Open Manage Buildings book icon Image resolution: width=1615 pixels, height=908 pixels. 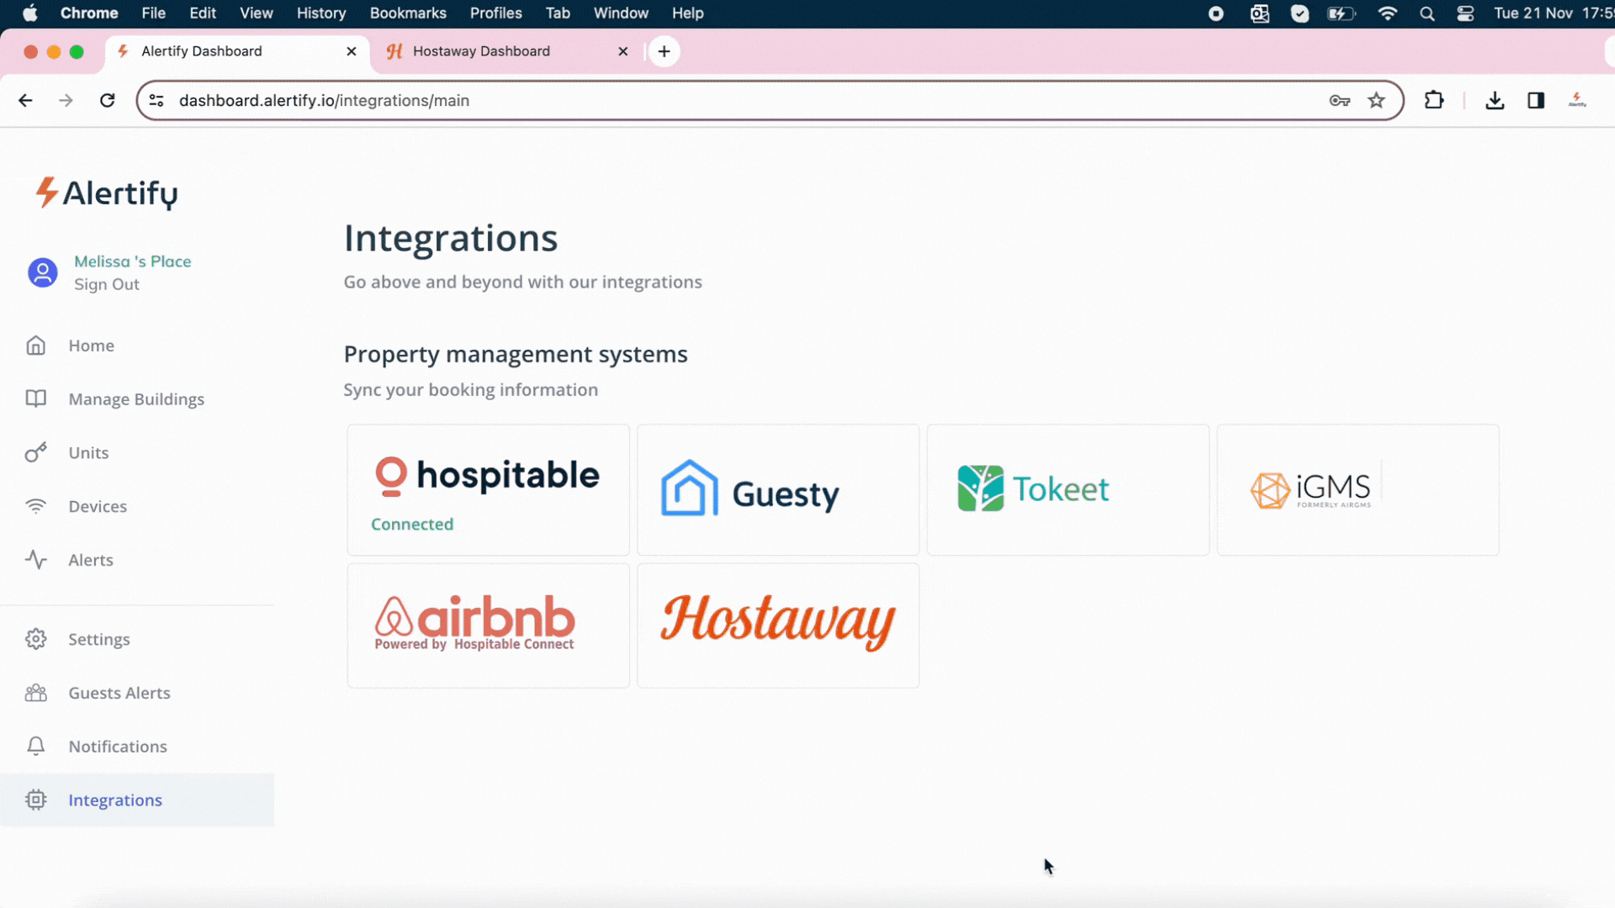35,399
